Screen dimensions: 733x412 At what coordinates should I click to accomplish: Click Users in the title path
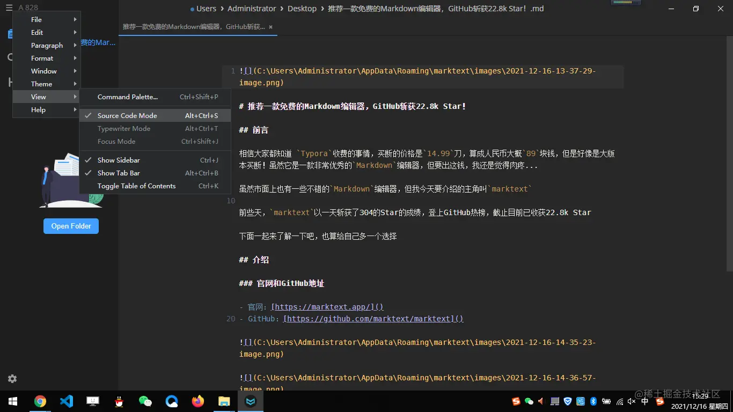206,9
